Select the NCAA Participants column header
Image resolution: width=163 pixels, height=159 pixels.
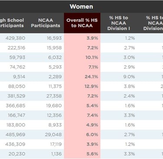tap(46, 23)
